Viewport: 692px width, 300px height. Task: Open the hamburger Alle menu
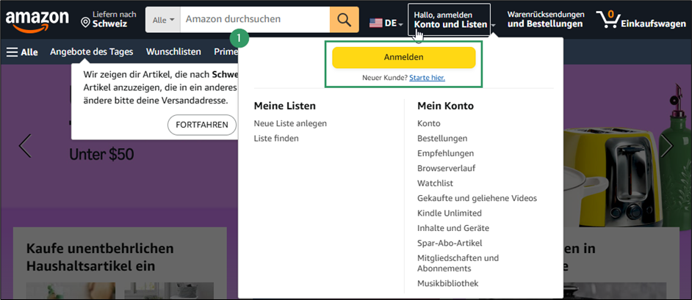click(22, 52)
